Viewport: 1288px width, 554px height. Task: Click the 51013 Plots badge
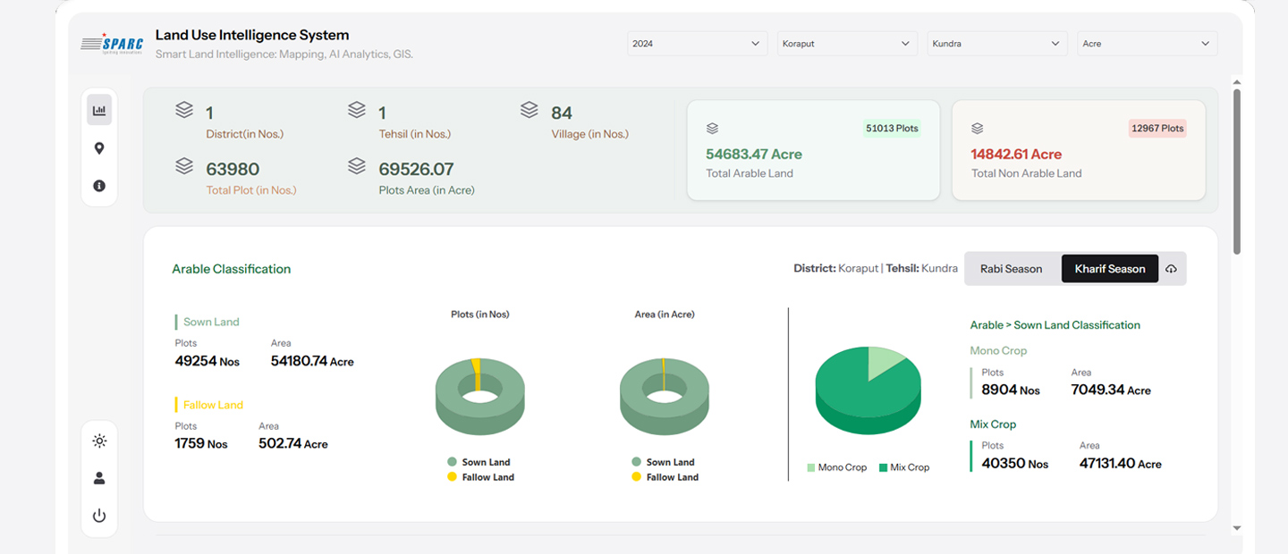point(892,129)
